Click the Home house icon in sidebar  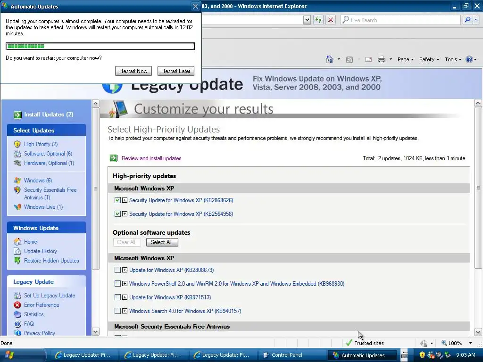pos(17,242)
